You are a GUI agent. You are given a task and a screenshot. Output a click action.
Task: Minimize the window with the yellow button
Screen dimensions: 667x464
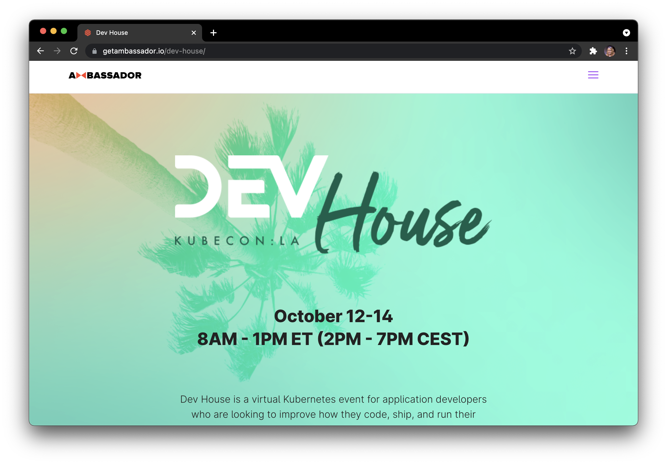[x=54, y=31]
